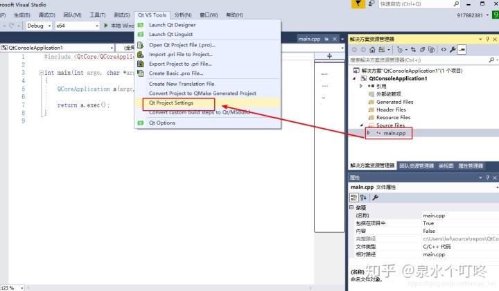Click the redo arrow in toolbar

click(12, 26)
